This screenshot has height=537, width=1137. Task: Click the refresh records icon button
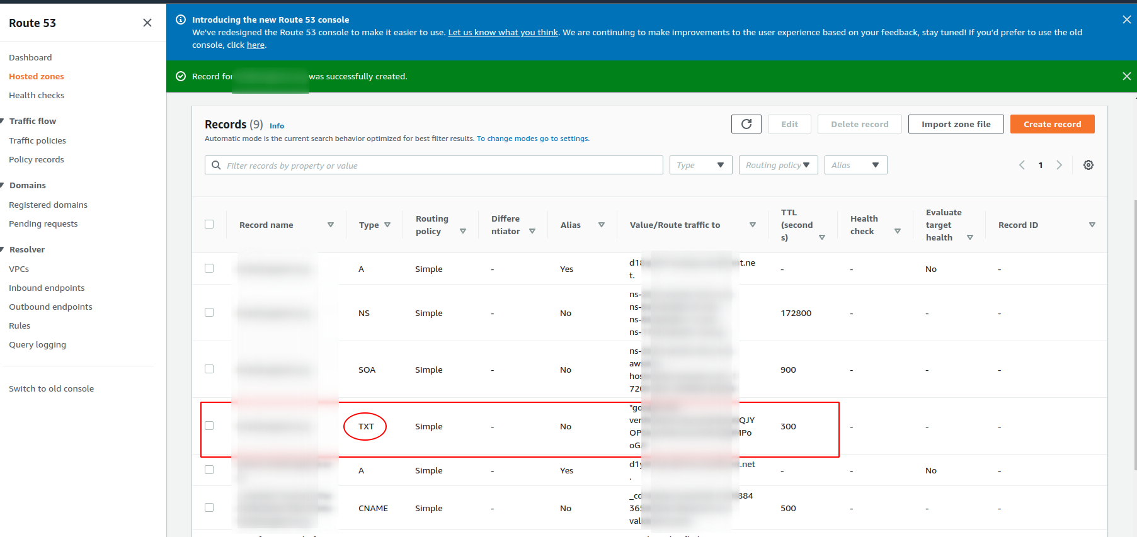click(746, 124)
